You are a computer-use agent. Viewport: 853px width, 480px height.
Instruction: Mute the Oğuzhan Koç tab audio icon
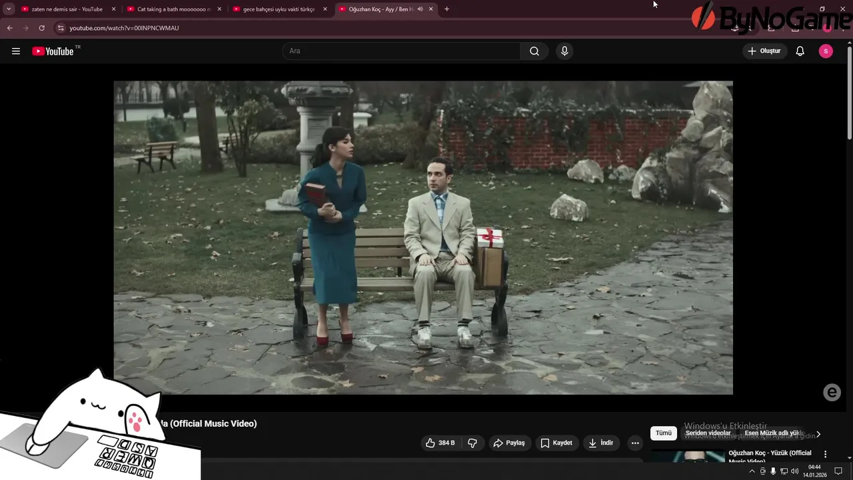click(420, 9)
